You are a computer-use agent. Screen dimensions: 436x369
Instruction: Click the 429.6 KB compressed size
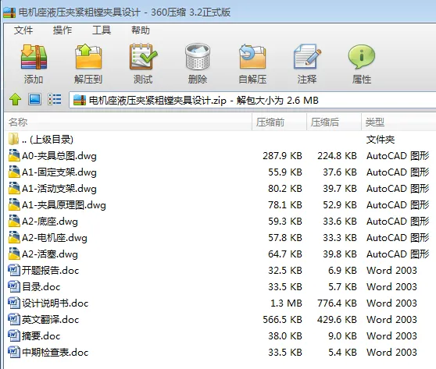tap(337, 320)
